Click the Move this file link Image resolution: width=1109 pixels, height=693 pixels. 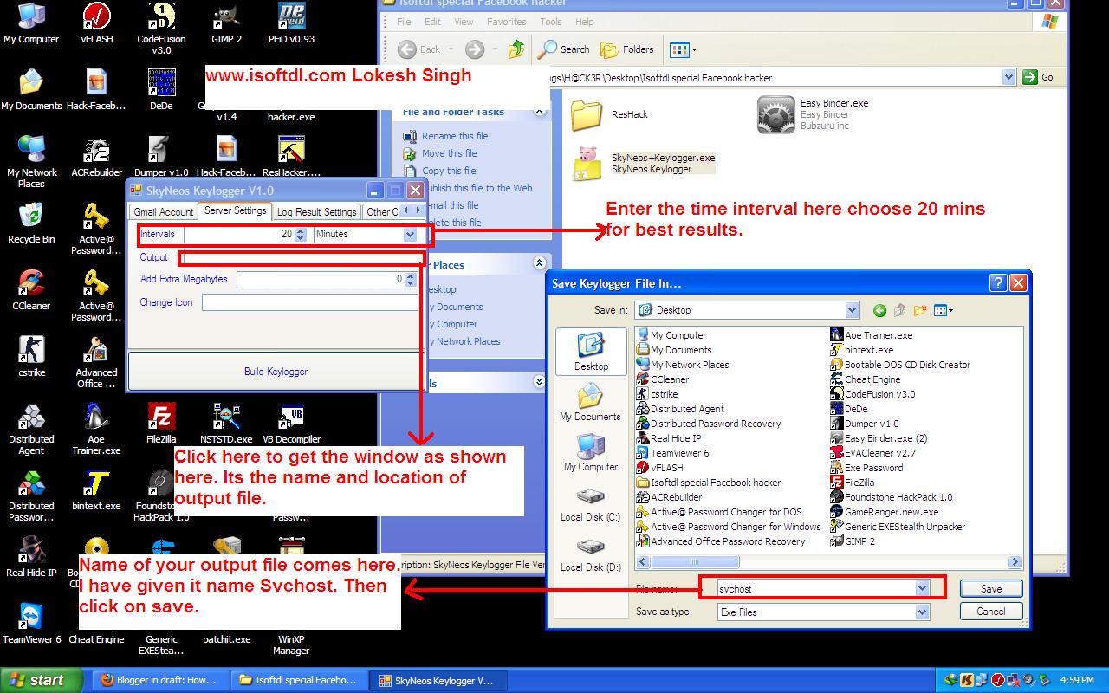[449, 153]
